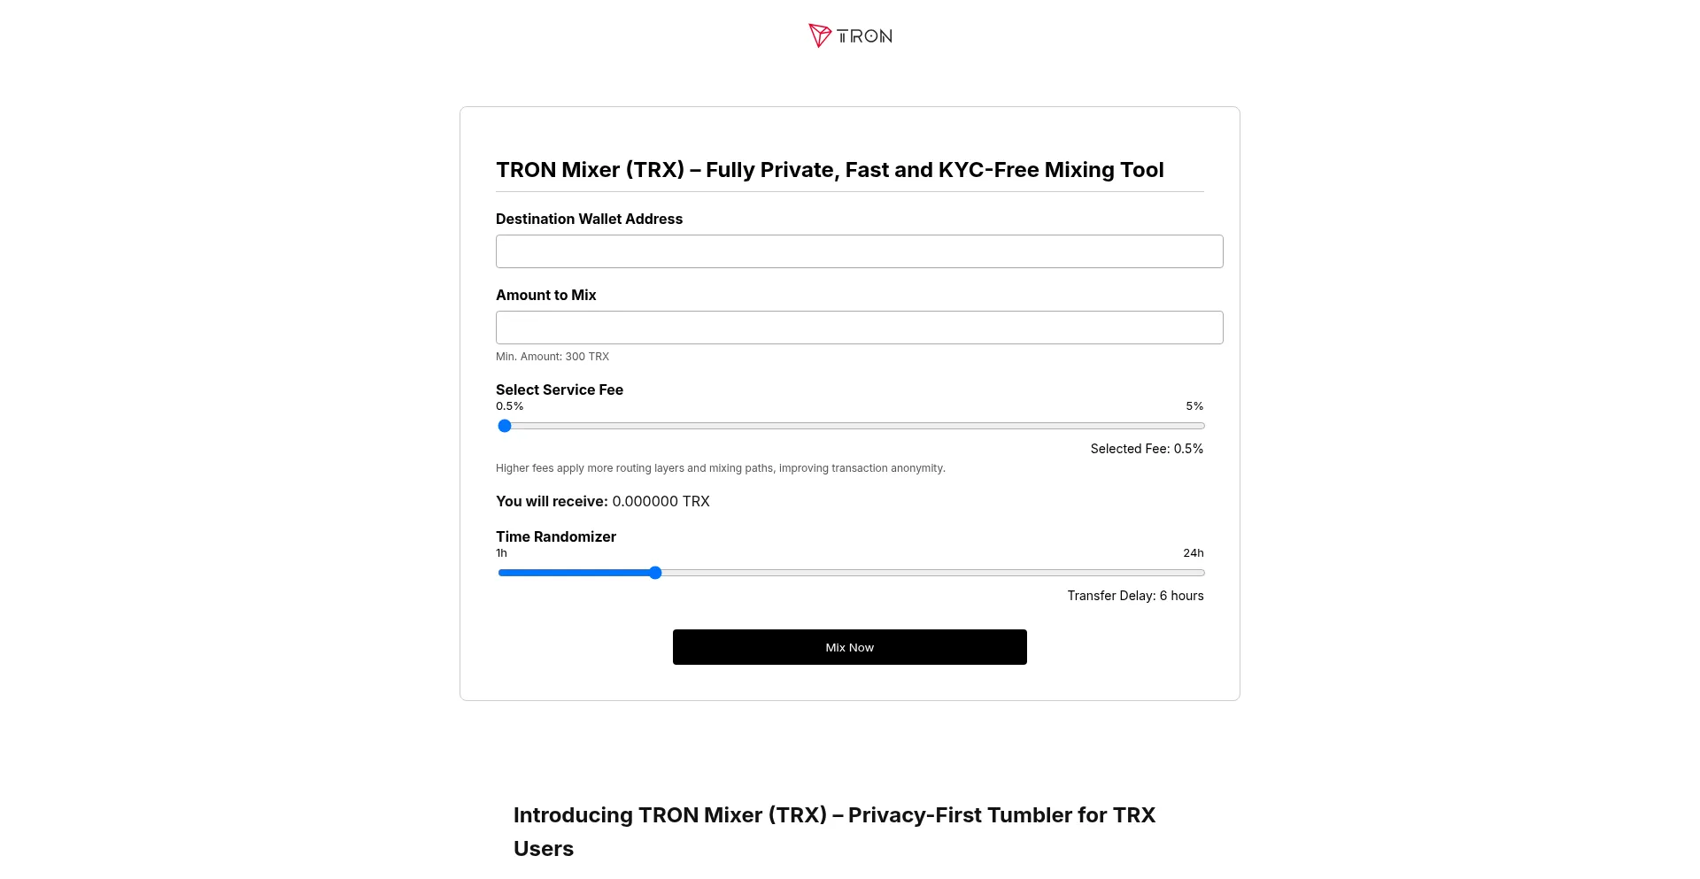Click the Time Randomizer label
Image resolution: width=1700 pixels, height=879 pixels.
(555, 536)
